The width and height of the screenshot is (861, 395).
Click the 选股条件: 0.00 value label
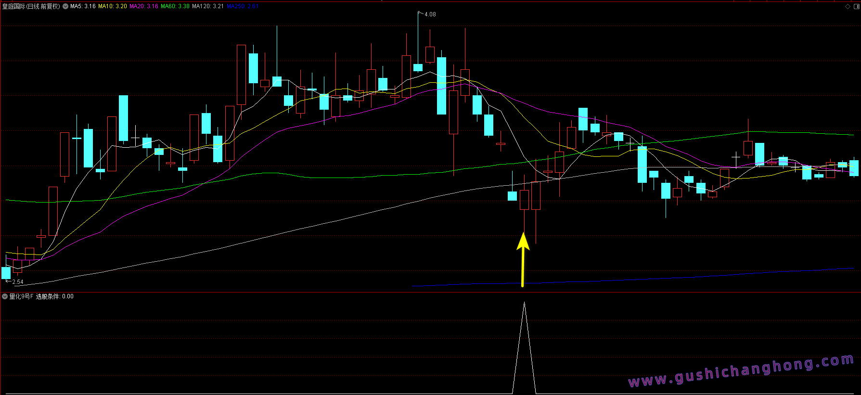tap(55, 296)
